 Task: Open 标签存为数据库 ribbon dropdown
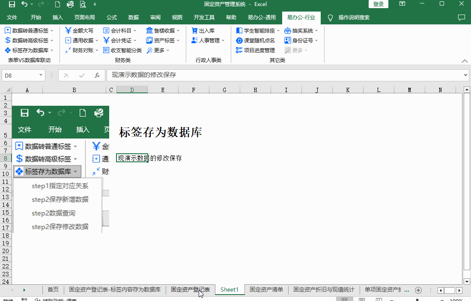pos(29,50)
